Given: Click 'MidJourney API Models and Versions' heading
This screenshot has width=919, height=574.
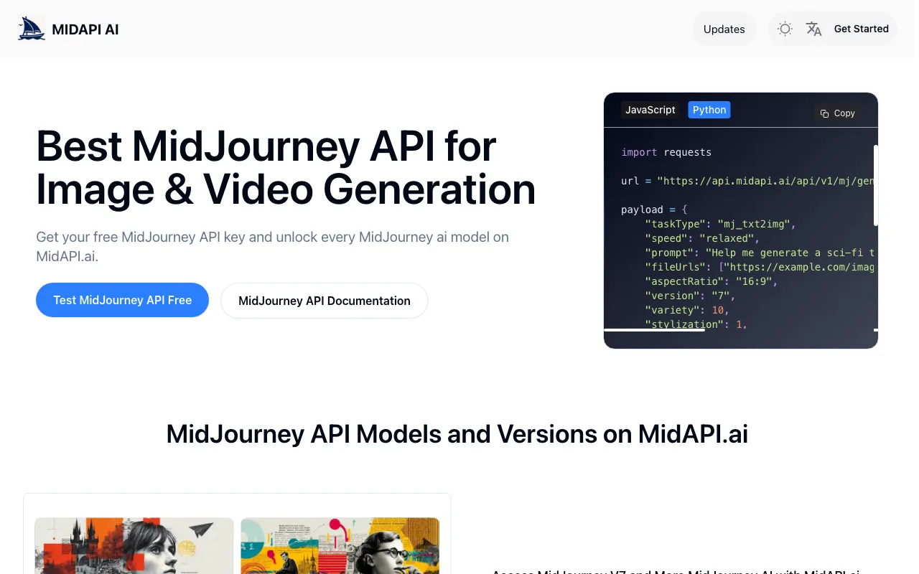Looking at the screenshot, I should (x=457, y=434).
